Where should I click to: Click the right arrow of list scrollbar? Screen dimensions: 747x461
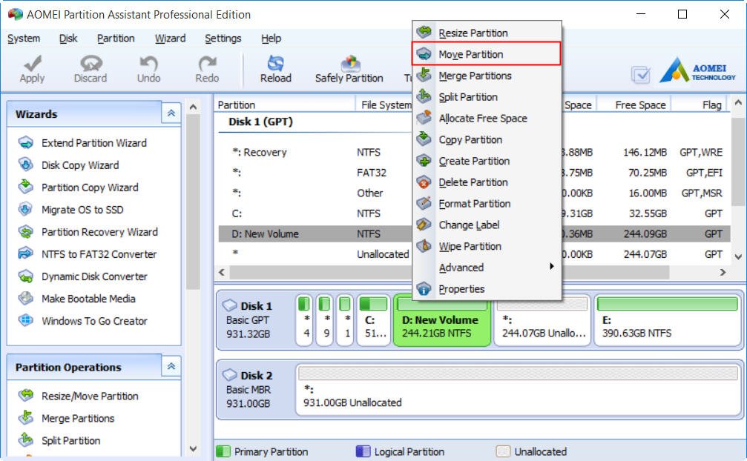click(723, 272)
